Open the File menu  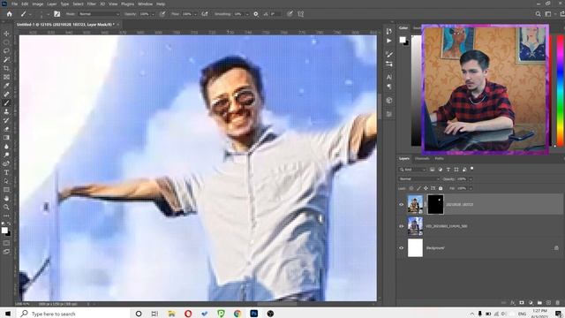(x=14, y=4)
